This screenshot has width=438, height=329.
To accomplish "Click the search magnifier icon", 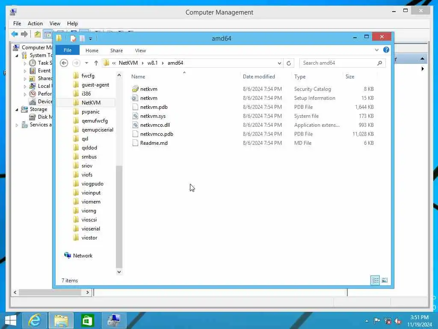I will pos(380,63).
